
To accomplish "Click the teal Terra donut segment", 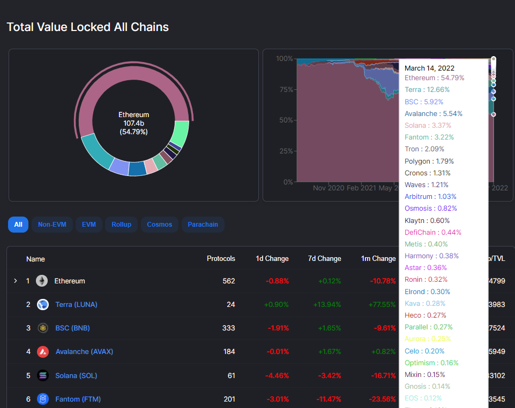I will (x=97, y=151).
